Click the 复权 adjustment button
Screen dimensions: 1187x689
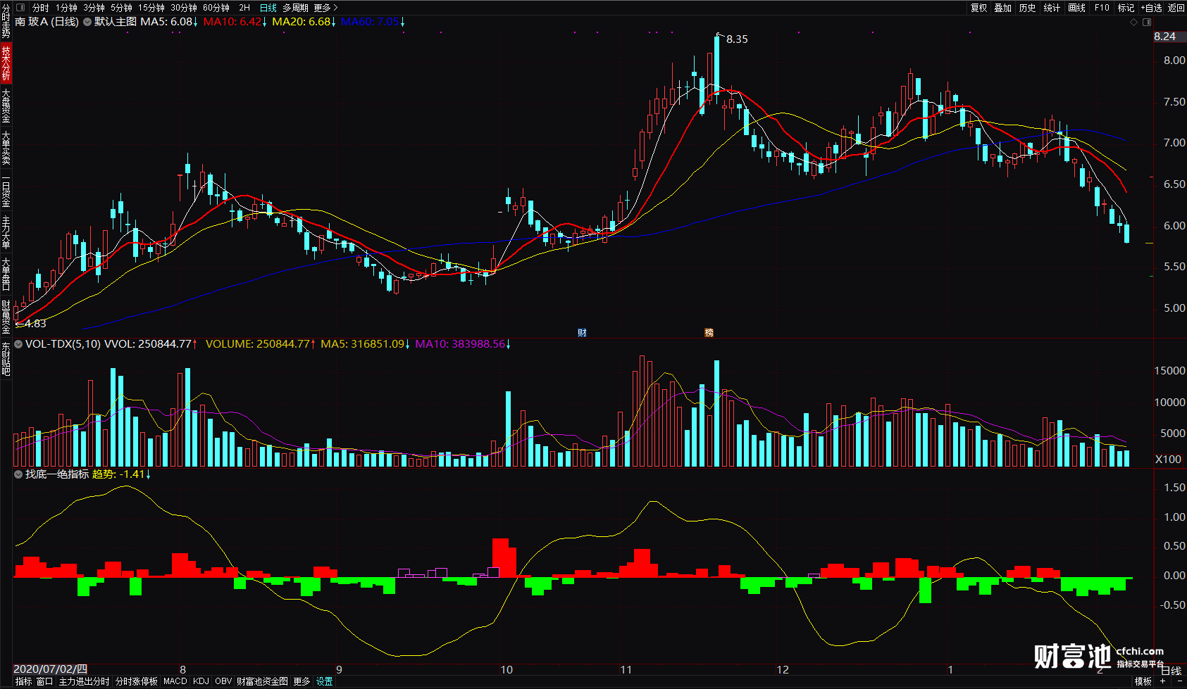(x=979, y=8)
